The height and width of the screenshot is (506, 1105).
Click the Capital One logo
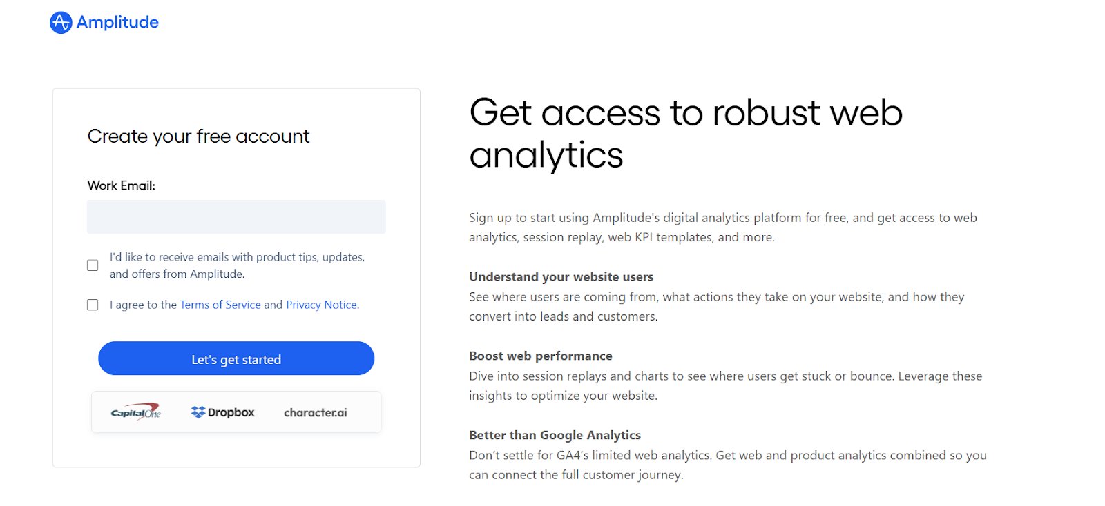point(136,412)
